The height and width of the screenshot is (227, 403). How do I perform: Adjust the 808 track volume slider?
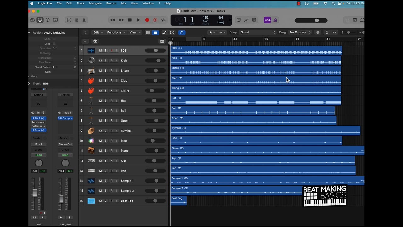point(156,50)
